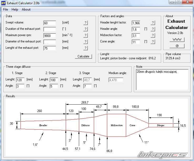Click the 'Version 2.0b' text
Image resolution: width=194 pixels, height=161 pixels.
[x=175, y=33]
